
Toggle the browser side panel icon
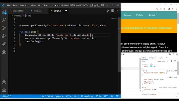coord(169,9)
